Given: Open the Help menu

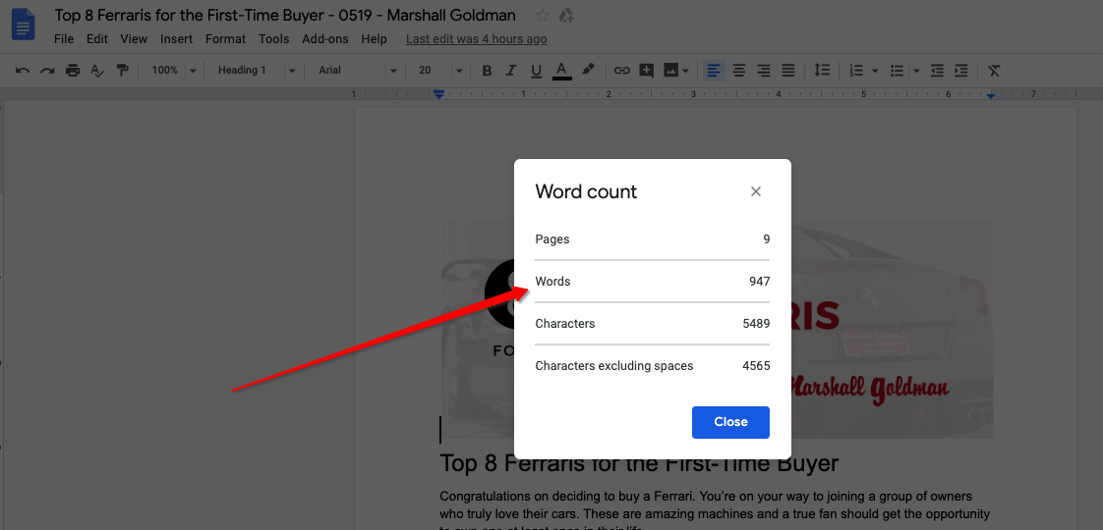Looking at the screenshot, I should [x=375, y=39].
